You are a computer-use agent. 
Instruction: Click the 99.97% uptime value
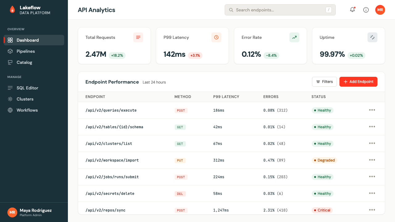tap(332, 55)
